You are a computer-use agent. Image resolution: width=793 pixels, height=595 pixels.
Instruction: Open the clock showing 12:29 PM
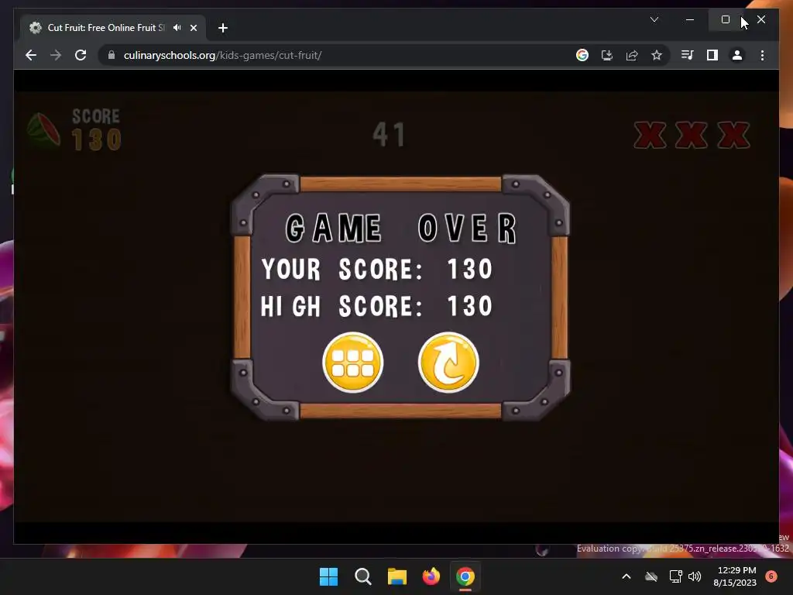tap(736, 576)
